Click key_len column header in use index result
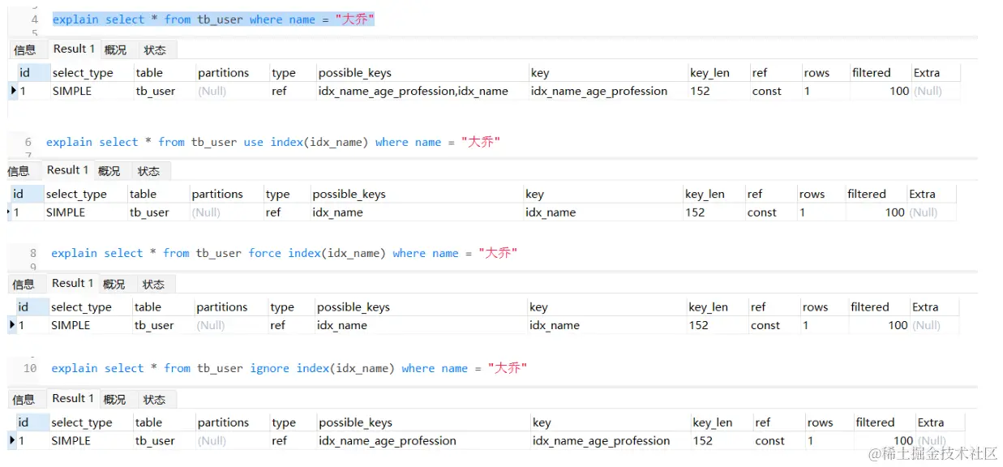This screenshot has width=1003, height=467. pyautogui.click(x=705, y=194)
